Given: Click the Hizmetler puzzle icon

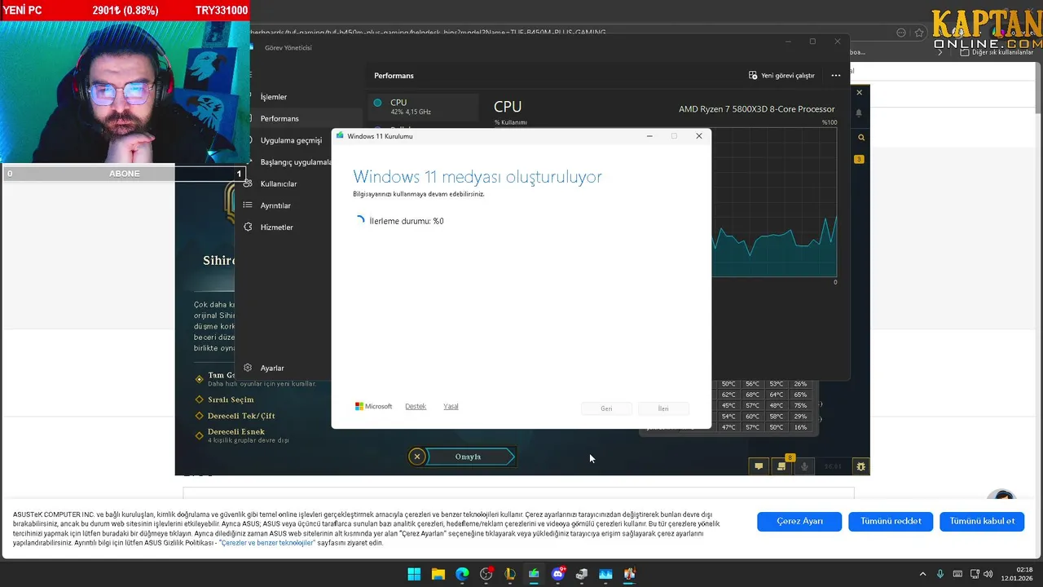Looking at the screenshot, I should pos(248,227).
